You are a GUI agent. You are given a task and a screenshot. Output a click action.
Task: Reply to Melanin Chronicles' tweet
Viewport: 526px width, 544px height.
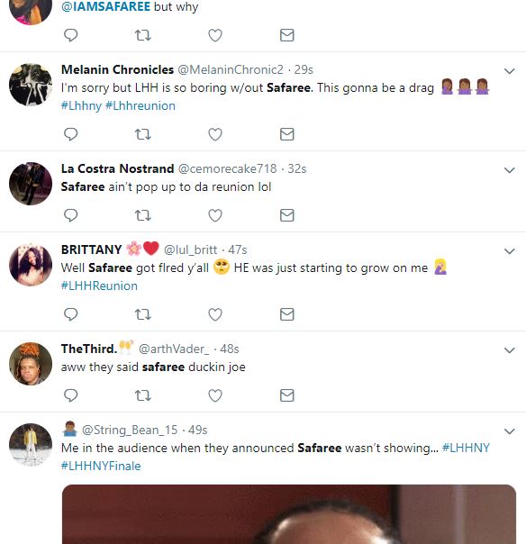tap(71, 134)
